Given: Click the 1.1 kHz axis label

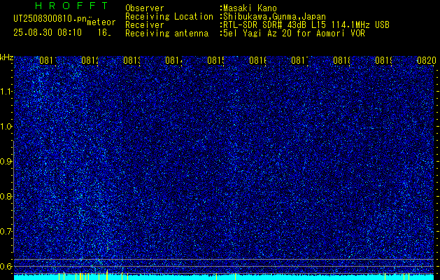Looking at the screenshot, I should (6, 92).
